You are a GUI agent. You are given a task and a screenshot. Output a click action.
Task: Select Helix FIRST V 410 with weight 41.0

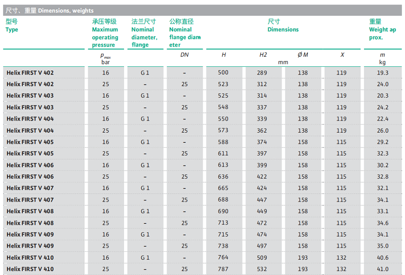(x=30, y=269)
